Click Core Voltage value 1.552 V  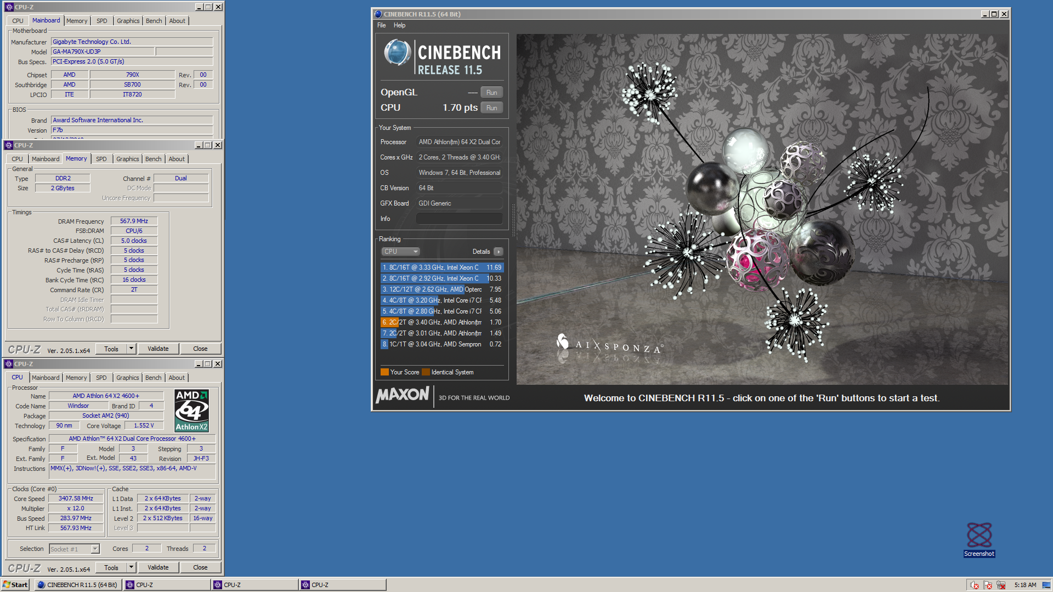(x=144, y=425)
